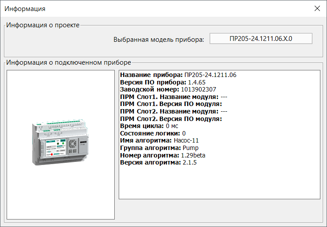Click the Имя алгоритма Насос-11 line

tap(159, 140)
